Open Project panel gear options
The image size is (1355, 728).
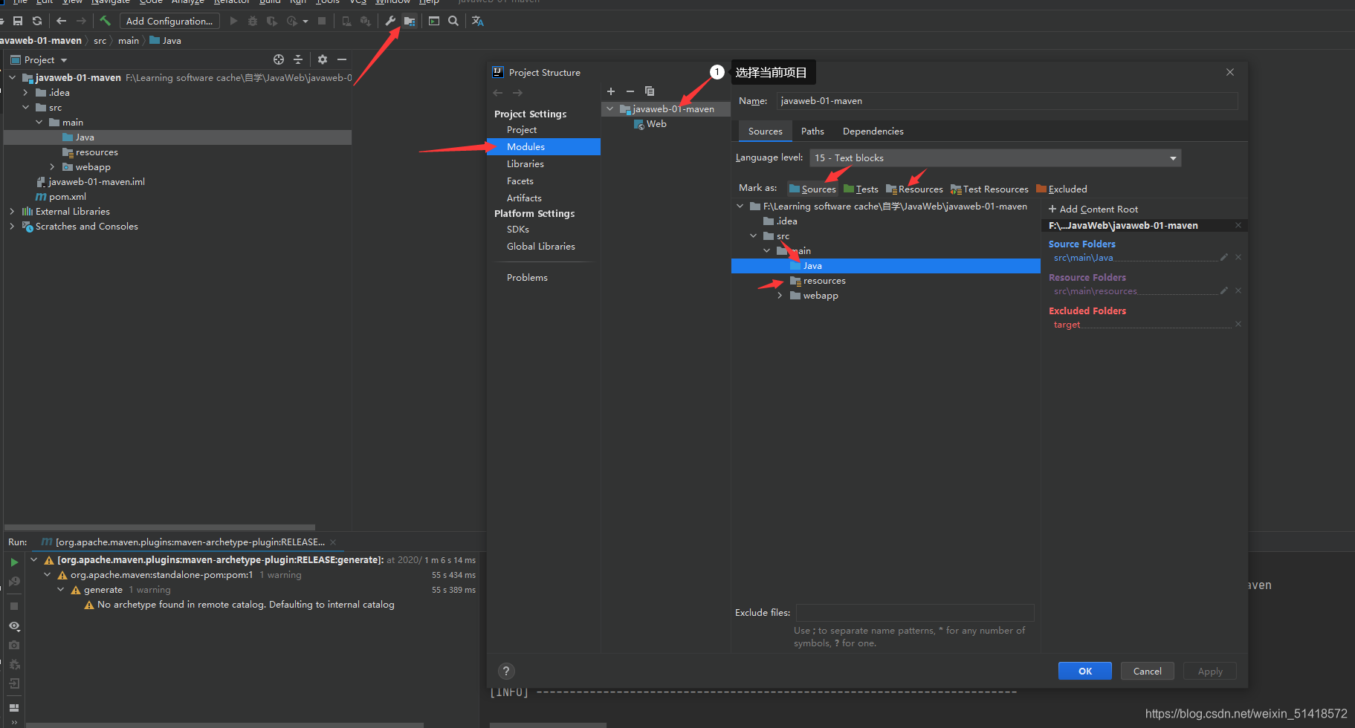coord(323,59)
